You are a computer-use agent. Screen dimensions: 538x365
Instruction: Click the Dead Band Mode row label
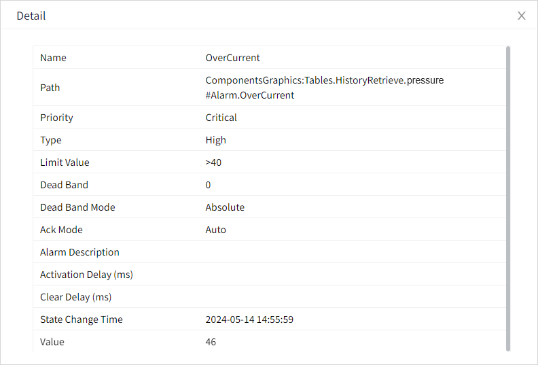[77, 207]
